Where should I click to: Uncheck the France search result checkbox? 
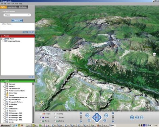click(3, 24)
